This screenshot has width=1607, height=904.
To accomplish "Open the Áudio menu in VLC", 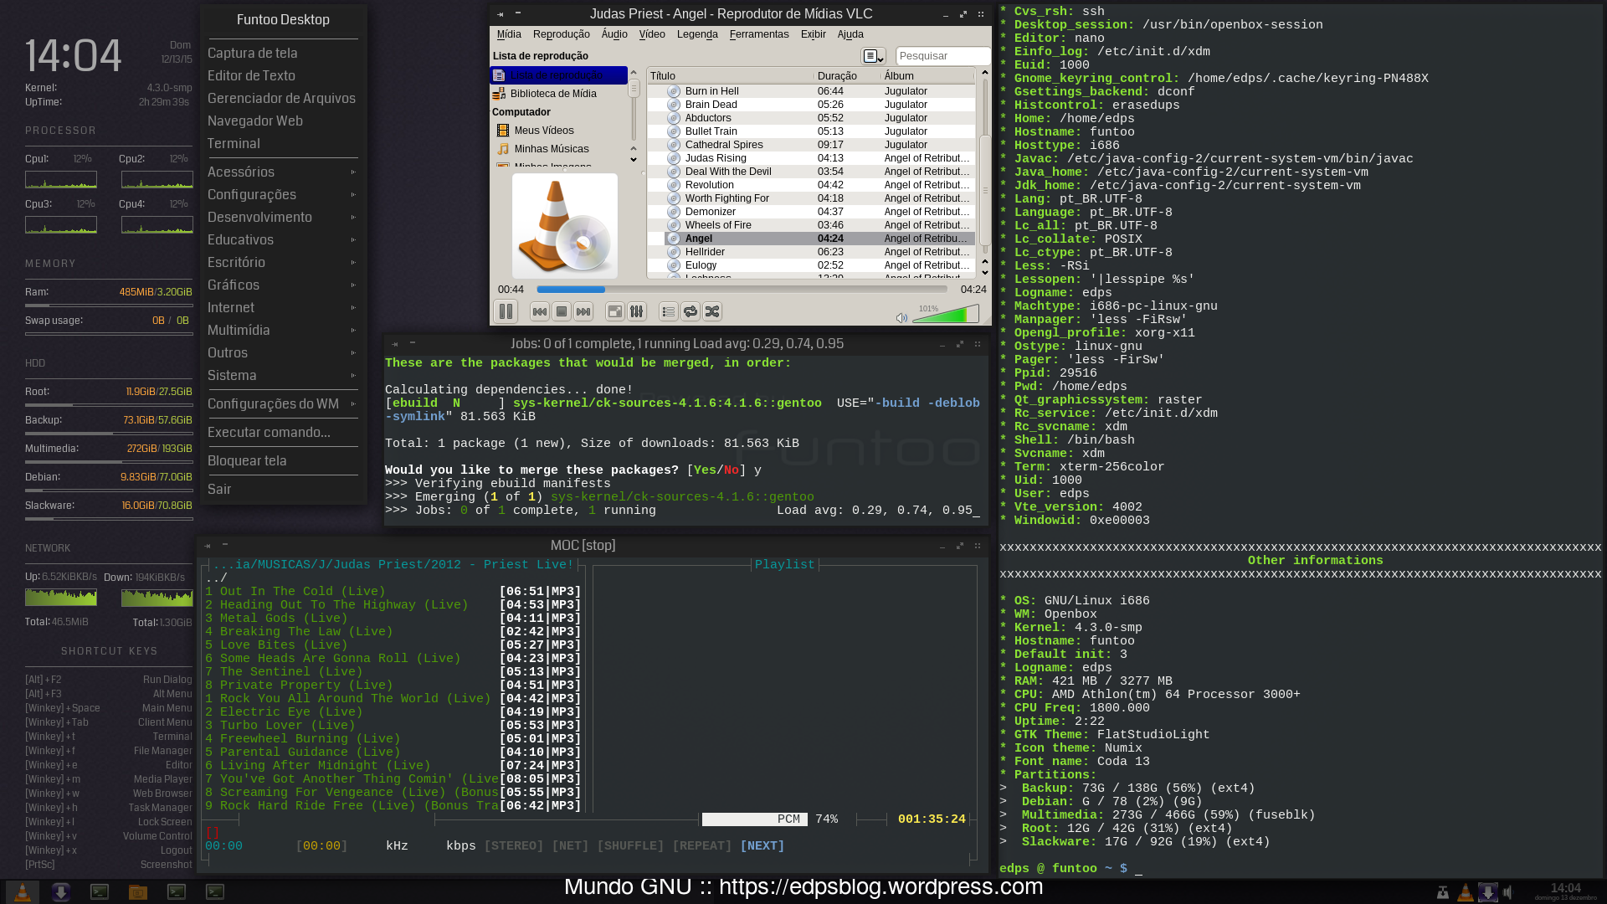I will [x=614, y=34].
